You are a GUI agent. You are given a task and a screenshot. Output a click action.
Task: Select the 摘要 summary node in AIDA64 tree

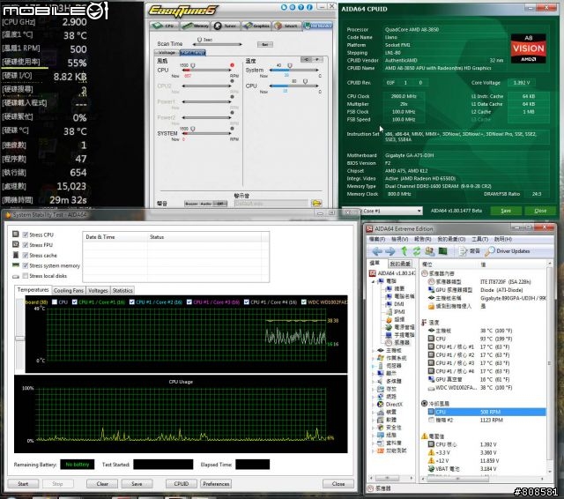[x=396, y=288]
